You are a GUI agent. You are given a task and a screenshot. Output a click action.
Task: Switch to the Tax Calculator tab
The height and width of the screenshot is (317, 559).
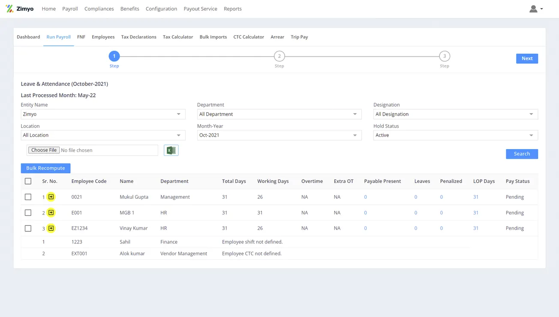pos(178,37)
